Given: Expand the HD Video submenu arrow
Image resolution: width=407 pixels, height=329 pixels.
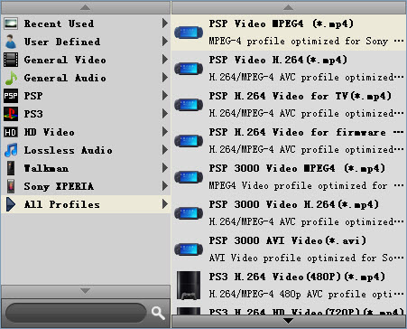Looking at the screenshot, I should [165, 132].
